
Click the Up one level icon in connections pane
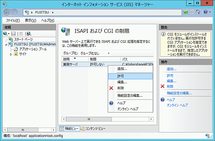[x=21, y=34]
